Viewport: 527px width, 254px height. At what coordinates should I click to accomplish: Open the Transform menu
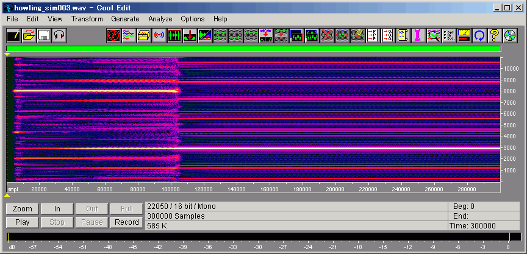[87, 19]
